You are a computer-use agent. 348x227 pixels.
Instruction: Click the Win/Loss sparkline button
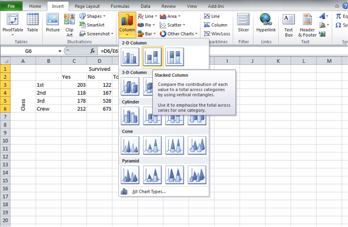pos(217,34)
